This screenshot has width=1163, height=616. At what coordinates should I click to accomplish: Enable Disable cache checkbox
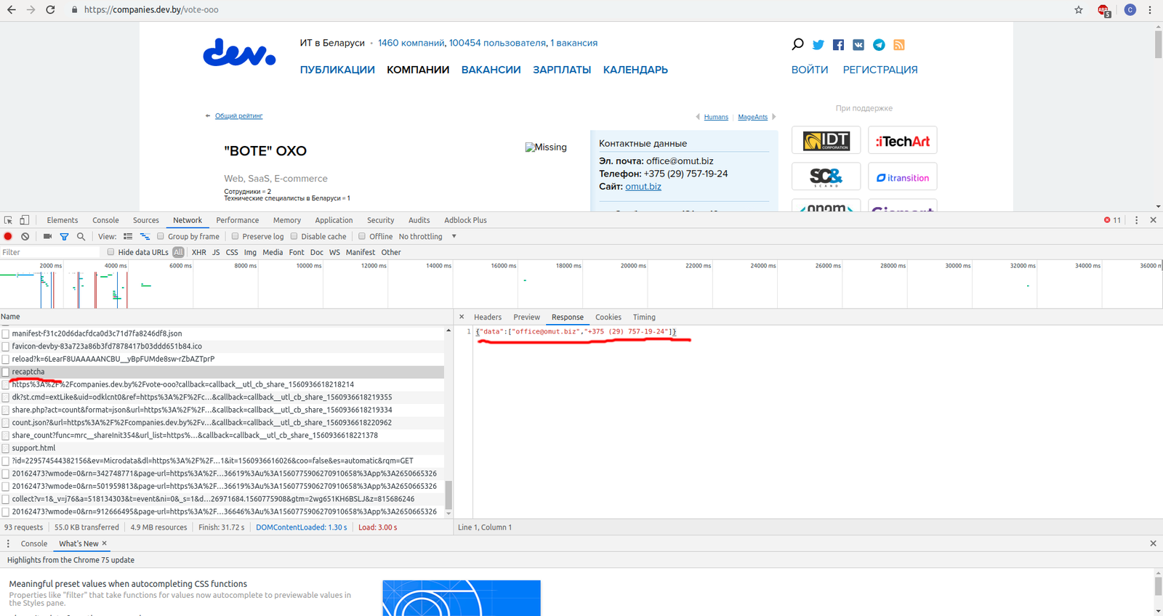[294, 236]
